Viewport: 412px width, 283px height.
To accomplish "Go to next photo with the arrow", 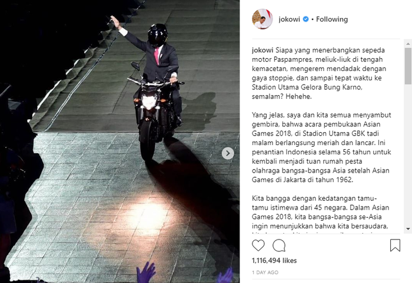I will [x=228, y=153].
